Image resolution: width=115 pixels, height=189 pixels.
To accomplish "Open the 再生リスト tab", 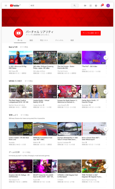I will tap(44, 40).
